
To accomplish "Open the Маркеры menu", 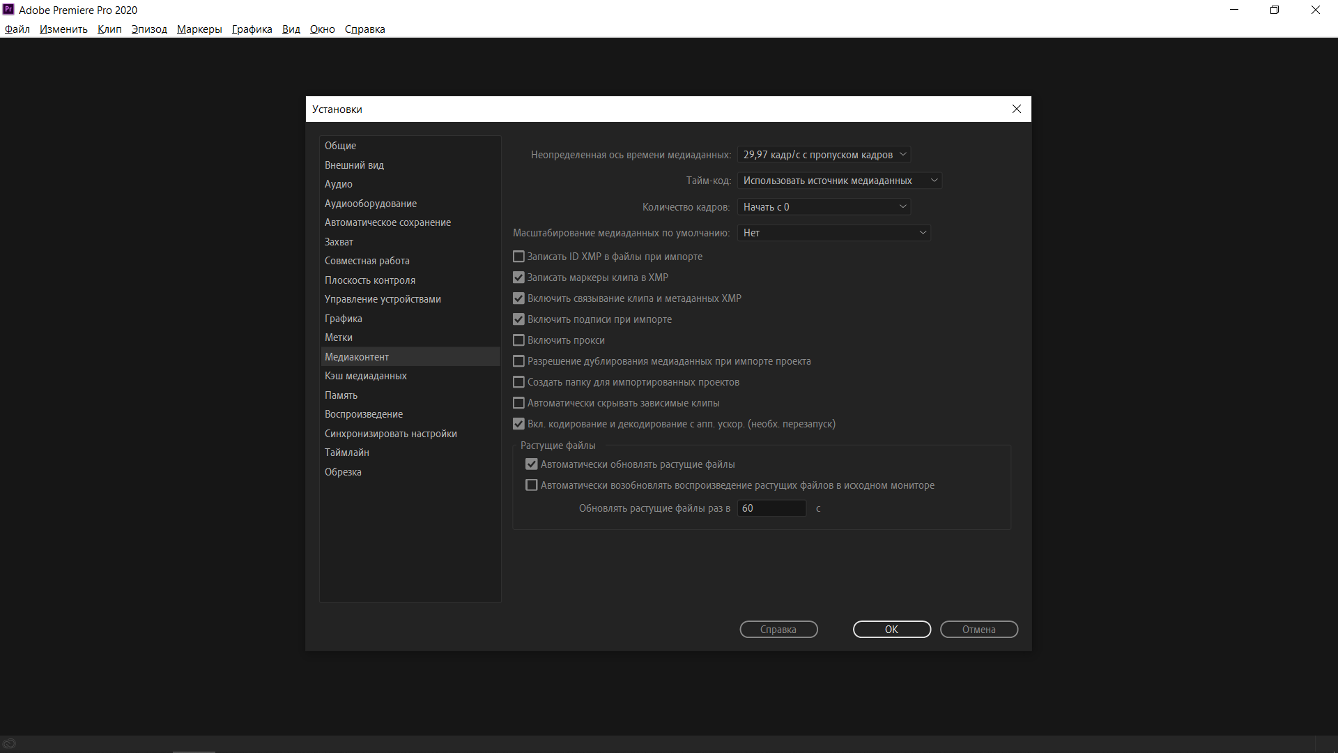I will pyautogui.click(x=199, y=29).
